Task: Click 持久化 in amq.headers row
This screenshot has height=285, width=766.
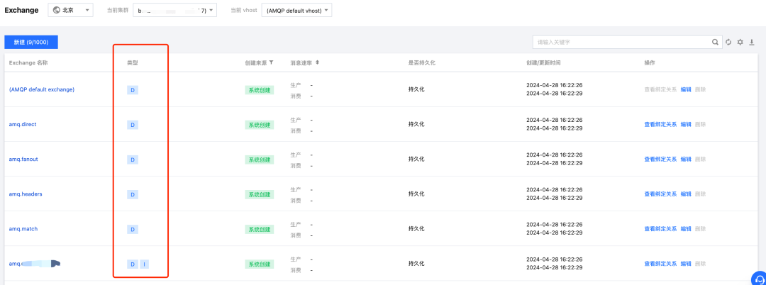Action: coord(416,194)
